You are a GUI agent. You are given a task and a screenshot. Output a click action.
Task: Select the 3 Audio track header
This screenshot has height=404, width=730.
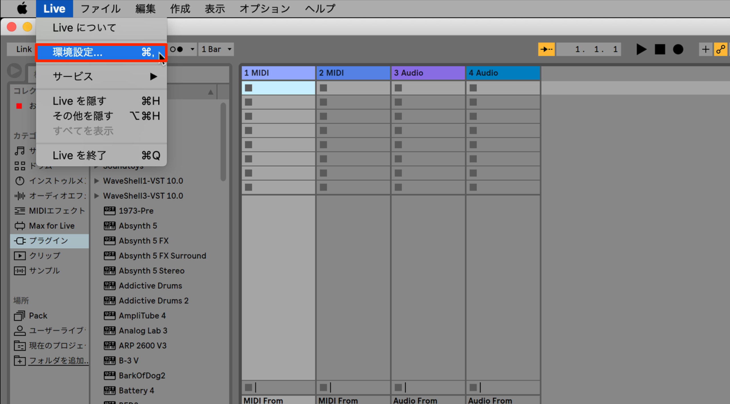428,73
